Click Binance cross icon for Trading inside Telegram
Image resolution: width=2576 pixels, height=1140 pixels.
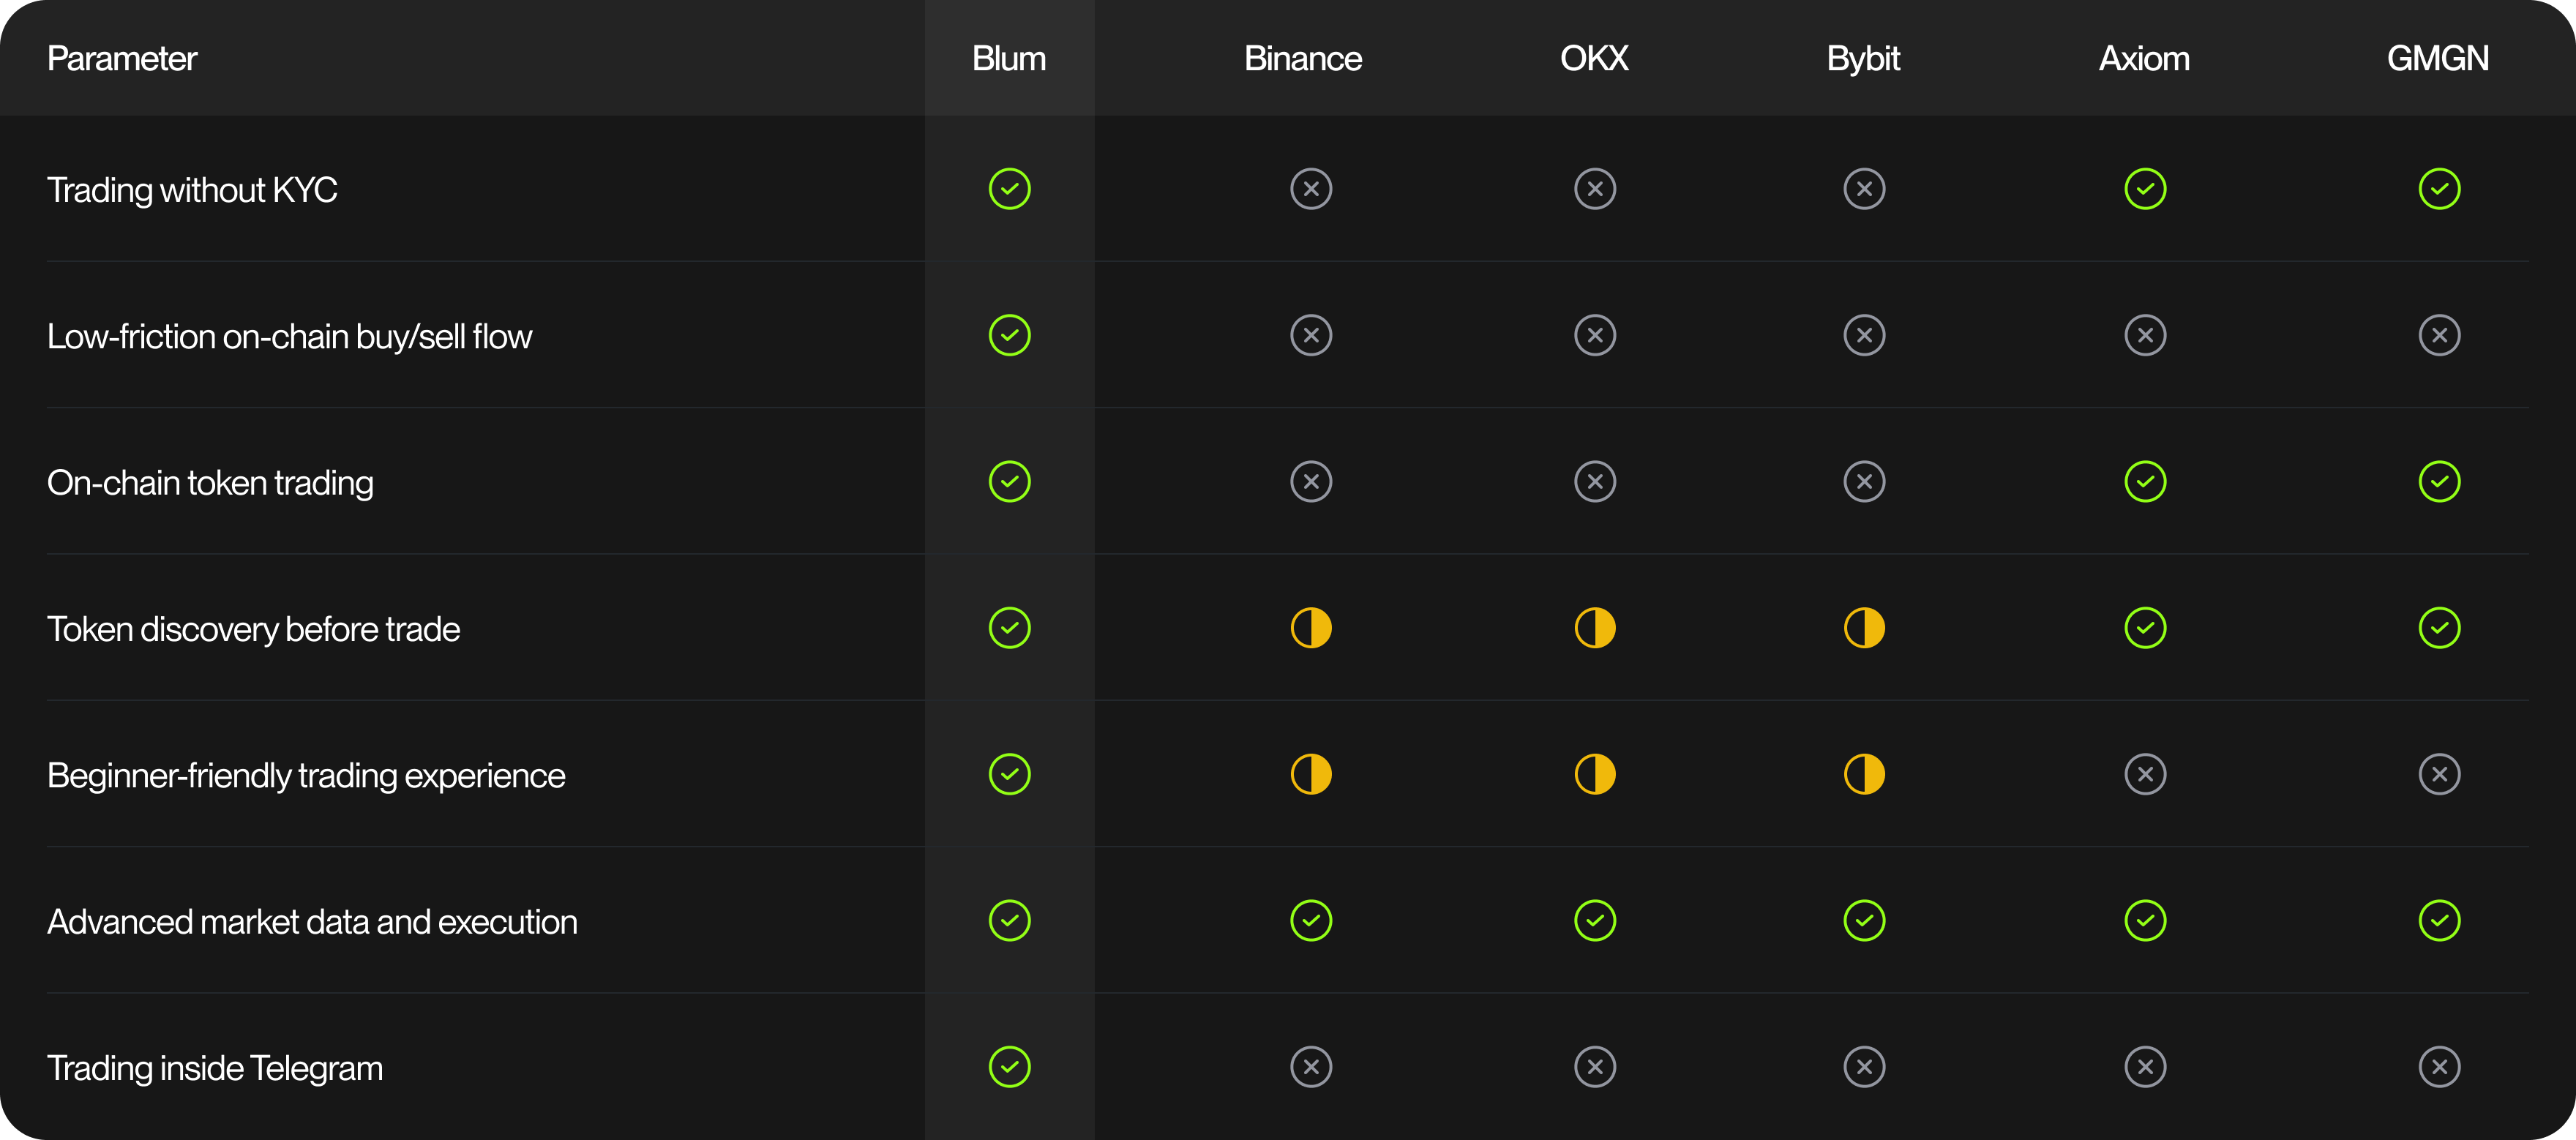click(x=1310, y=1067)
